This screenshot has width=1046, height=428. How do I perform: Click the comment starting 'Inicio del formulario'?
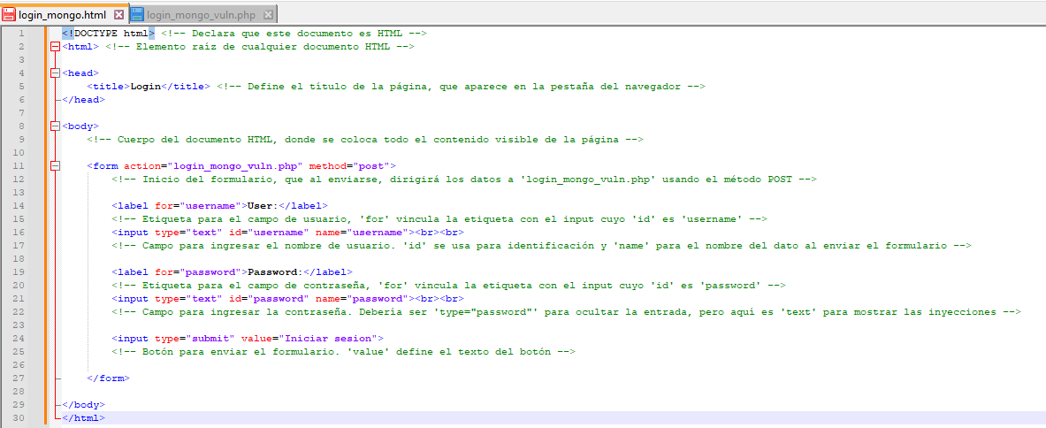[464, 180]
